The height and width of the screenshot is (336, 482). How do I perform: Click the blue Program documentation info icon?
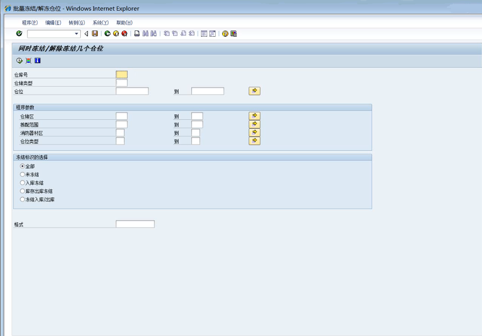pos(38,61)
